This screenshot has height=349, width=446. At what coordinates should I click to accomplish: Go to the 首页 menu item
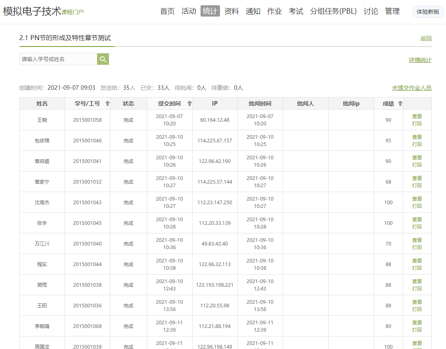pos(167,11)
